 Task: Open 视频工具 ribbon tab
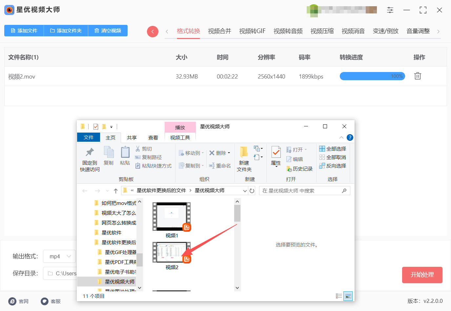(x=180, y=138)
